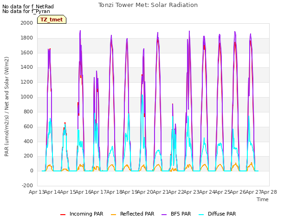Select the BF5 PAR legend label
Image resolution: width=297 pixels, height=223 pixels.
pyautogui.click(x=181, y=214)
